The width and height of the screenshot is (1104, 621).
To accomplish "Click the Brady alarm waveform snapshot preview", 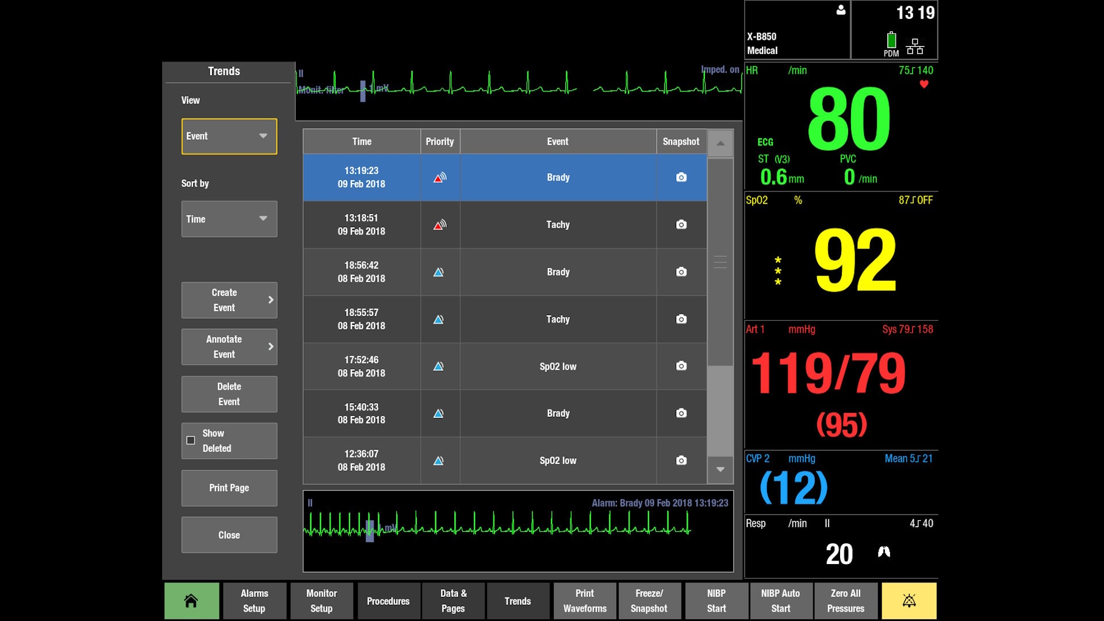I will (x=518, y=531).
